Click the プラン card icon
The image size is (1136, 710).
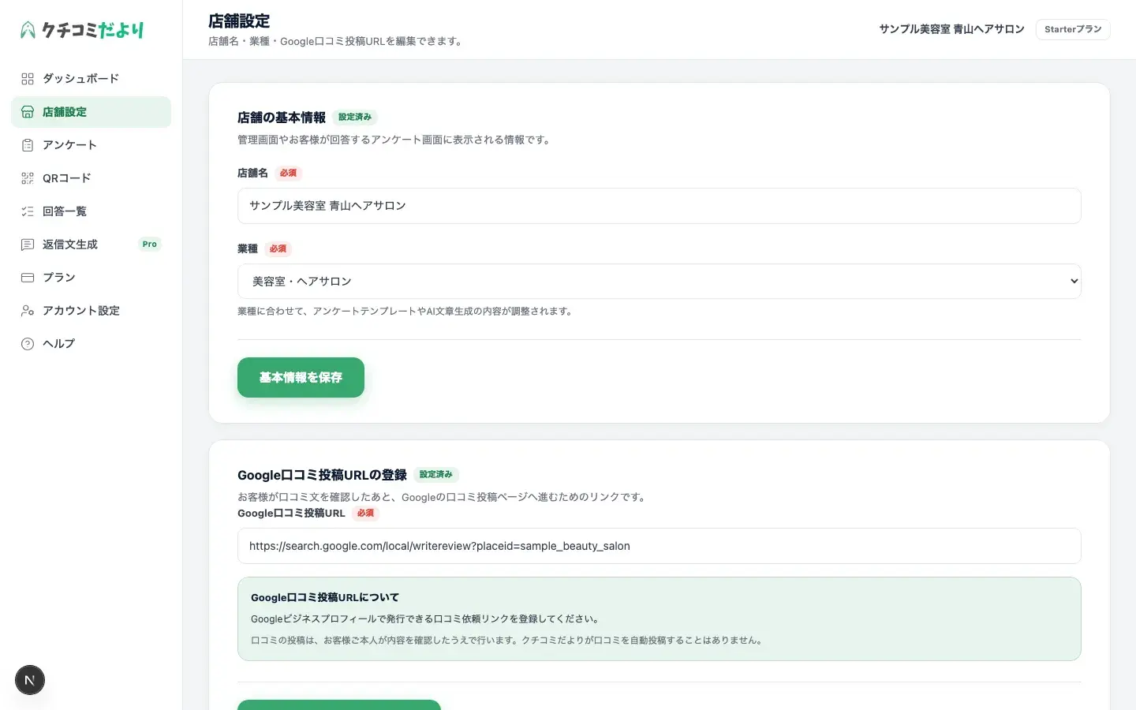28,278
